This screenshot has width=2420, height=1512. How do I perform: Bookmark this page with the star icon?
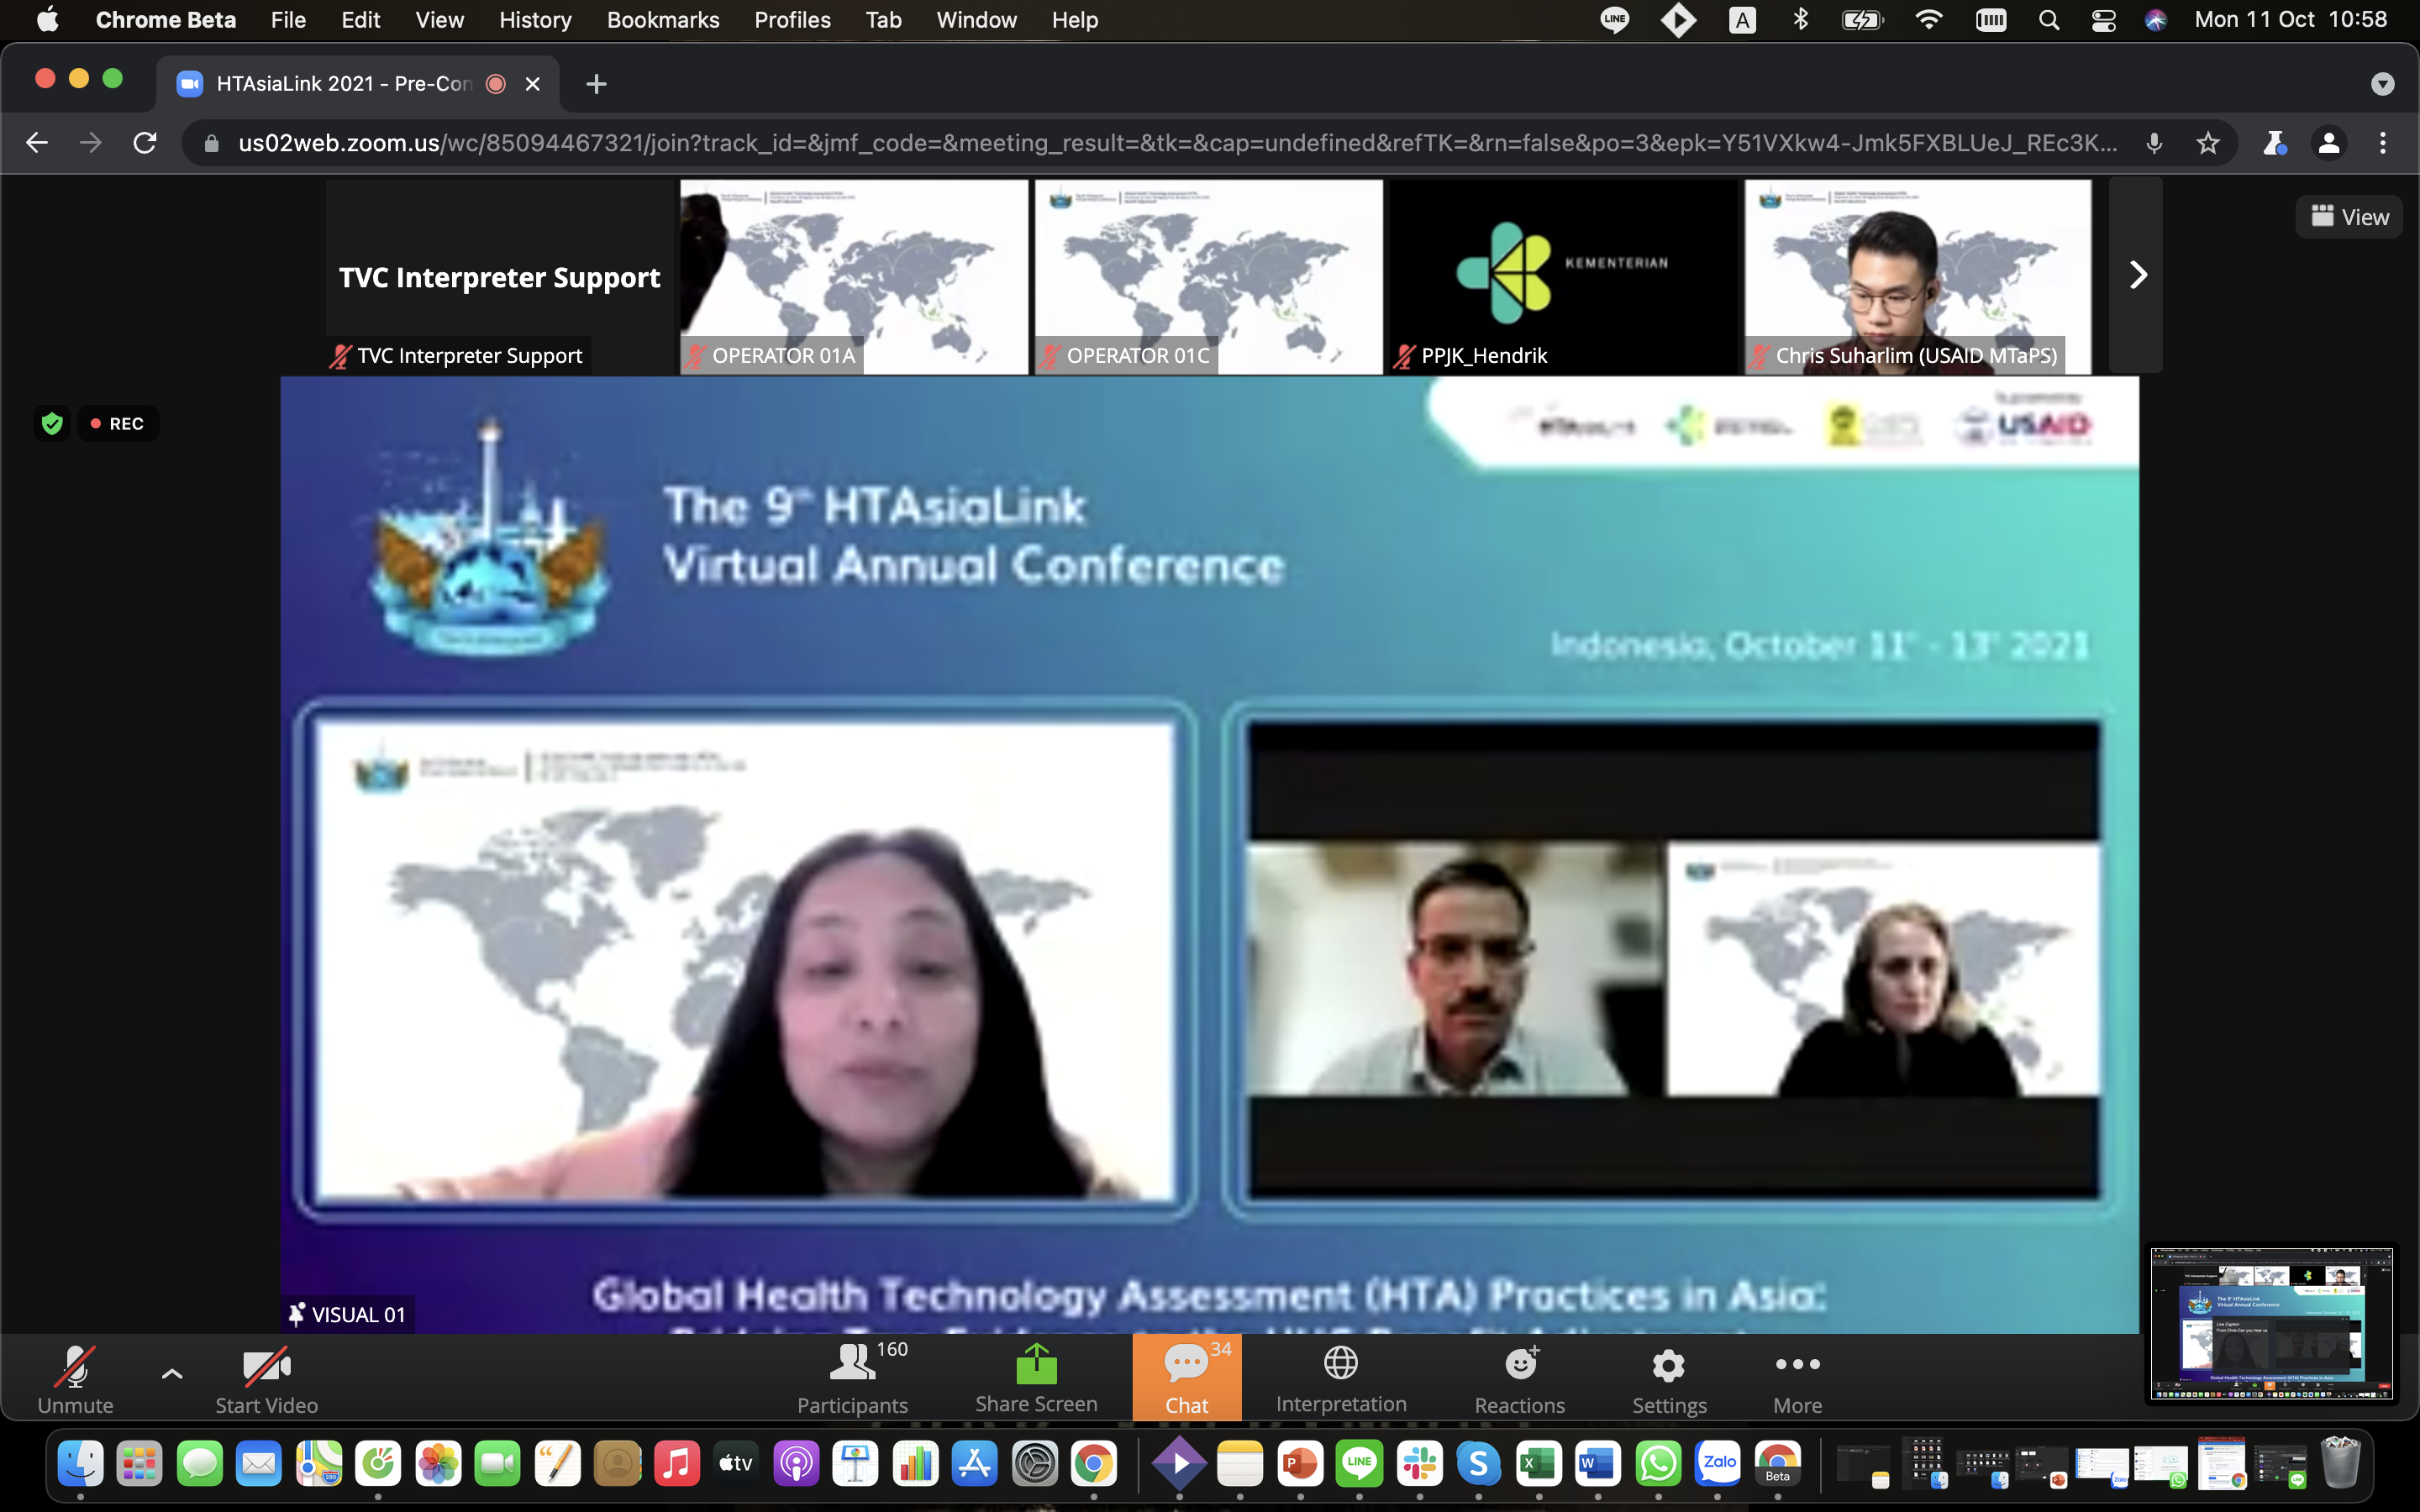[2208, 143]
